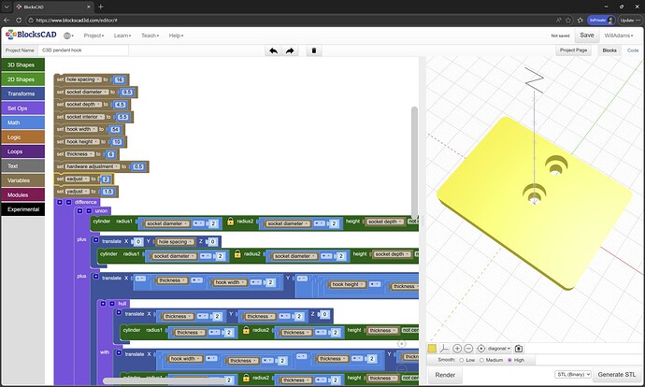Open the language globe icon

[68, 35]
